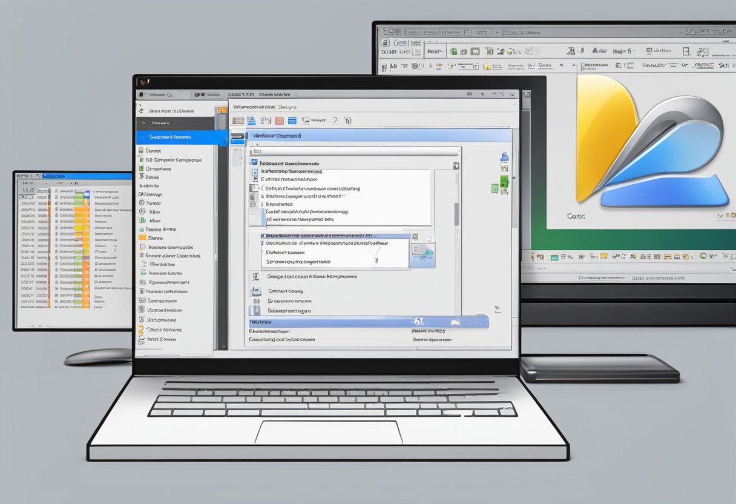The height and width of the screenshot is (504, 736).
Task: Click the blue stamp icon at the dialog's right edge
Action: click(504, 157)
